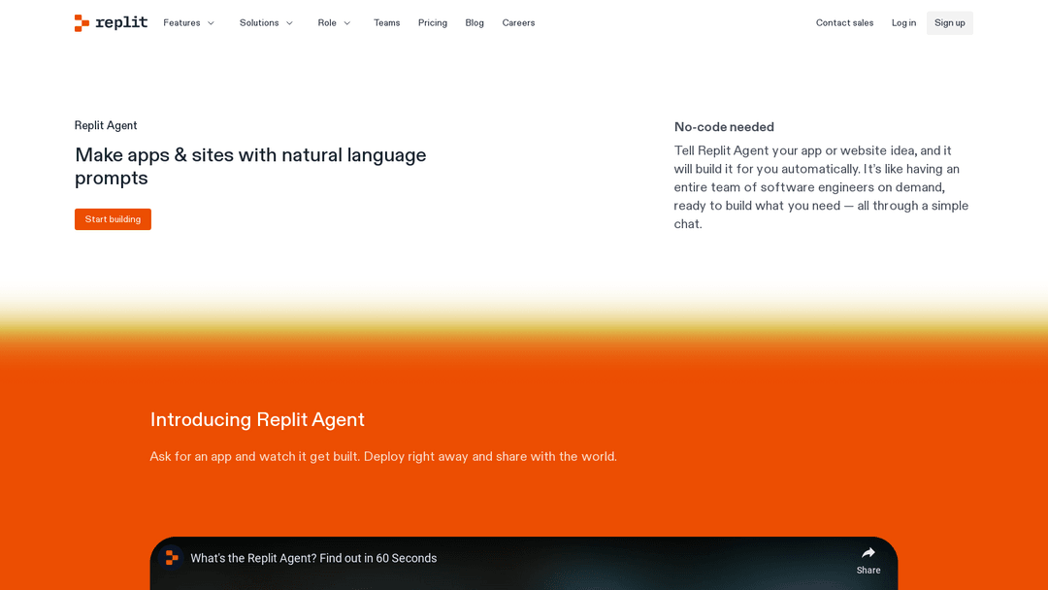Click the Replit channel avatar on video

coord(172,558)
